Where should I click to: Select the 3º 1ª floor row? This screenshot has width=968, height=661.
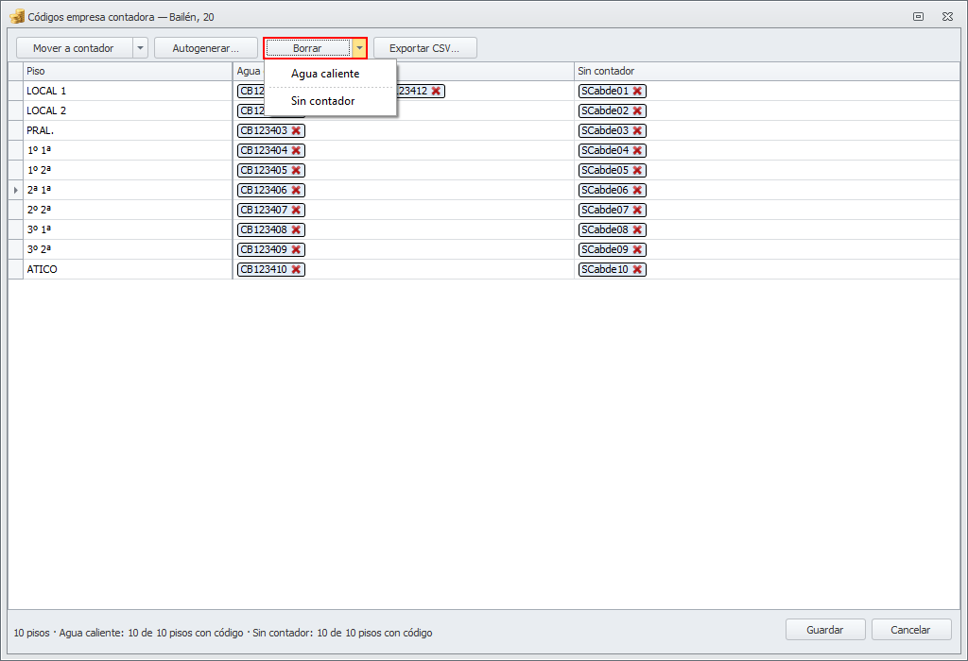coord(484,230)
